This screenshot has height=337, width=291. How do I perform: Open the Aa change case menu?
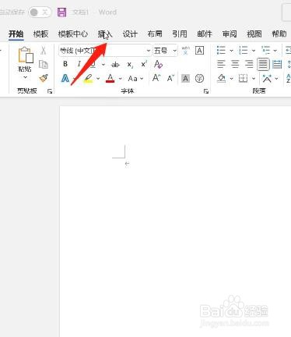pyautogui.click(x=135, y=79)
